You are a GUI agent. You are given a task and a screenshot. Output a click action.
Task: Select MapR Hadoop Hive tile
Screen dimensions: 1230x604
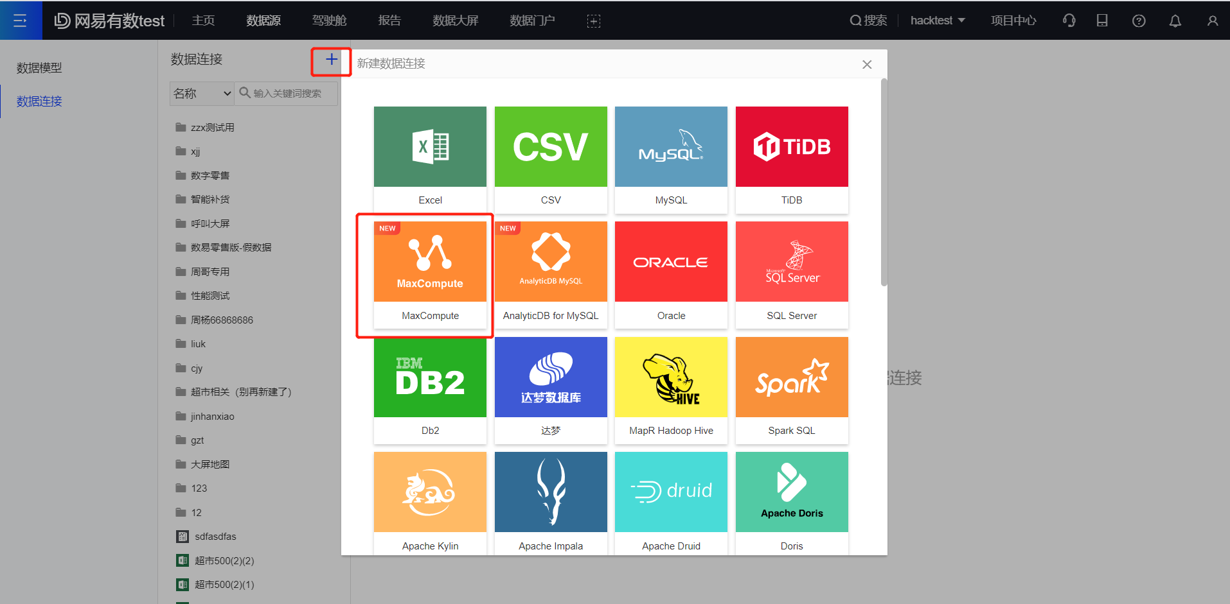671,390
